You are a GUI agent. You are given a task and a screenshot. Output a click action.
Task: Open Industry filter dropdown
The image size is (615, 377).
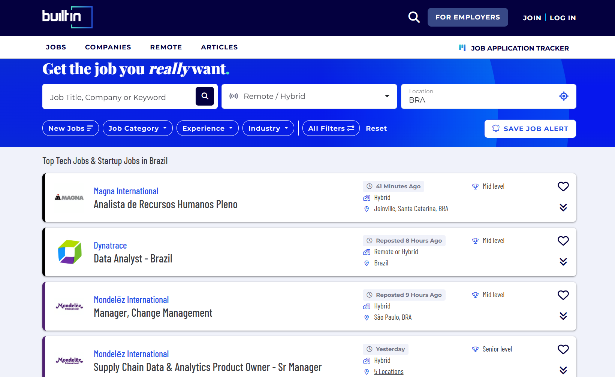[x=268, y=128]
